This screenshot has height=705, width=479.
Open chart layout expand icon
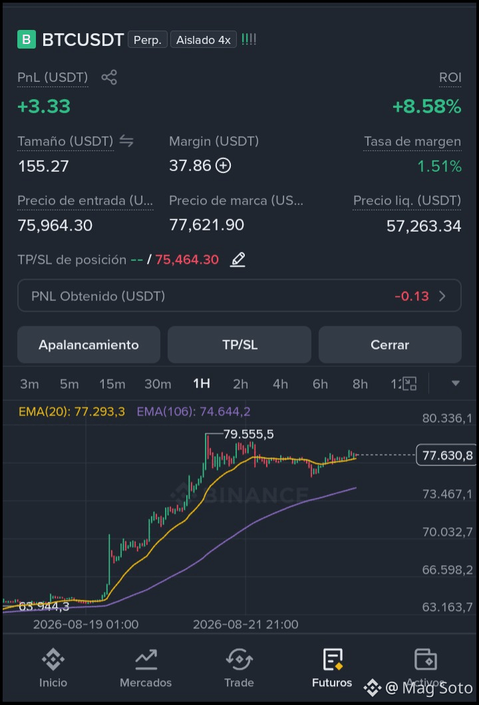[x=409, y=383]
